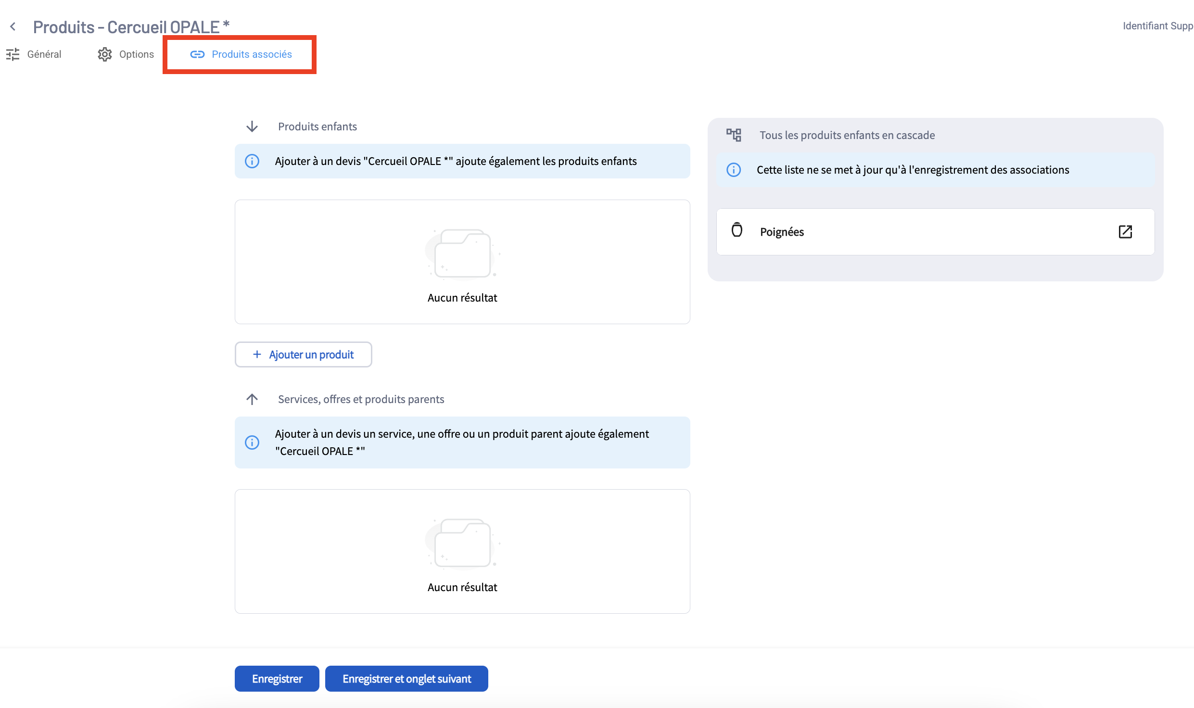Open Poignées via the external link icon

1125,232
